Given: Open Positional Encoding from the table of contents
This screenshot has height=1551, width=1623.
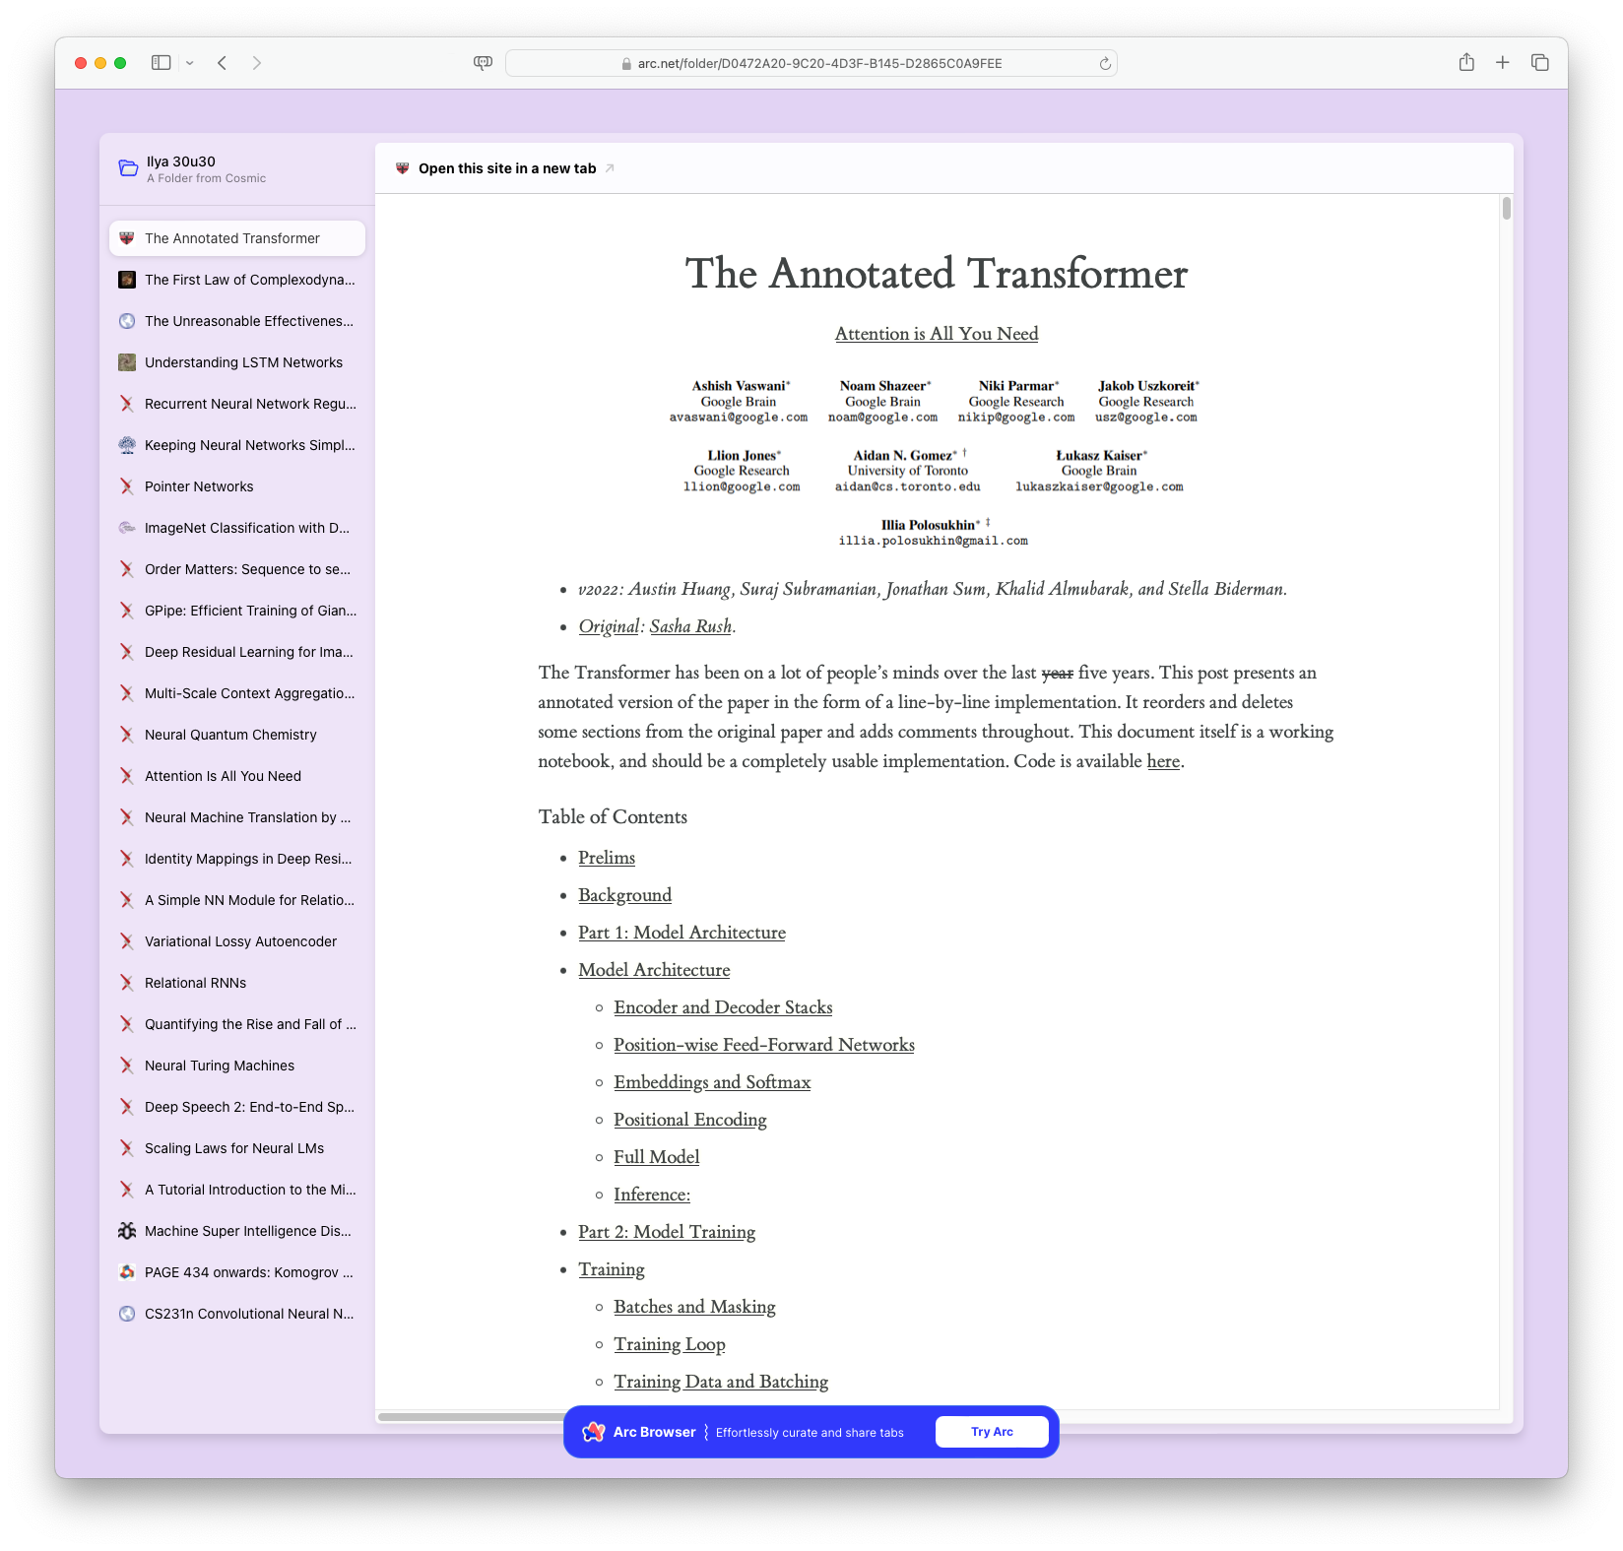Looking at the screenshot, I should coord(689,1120).
